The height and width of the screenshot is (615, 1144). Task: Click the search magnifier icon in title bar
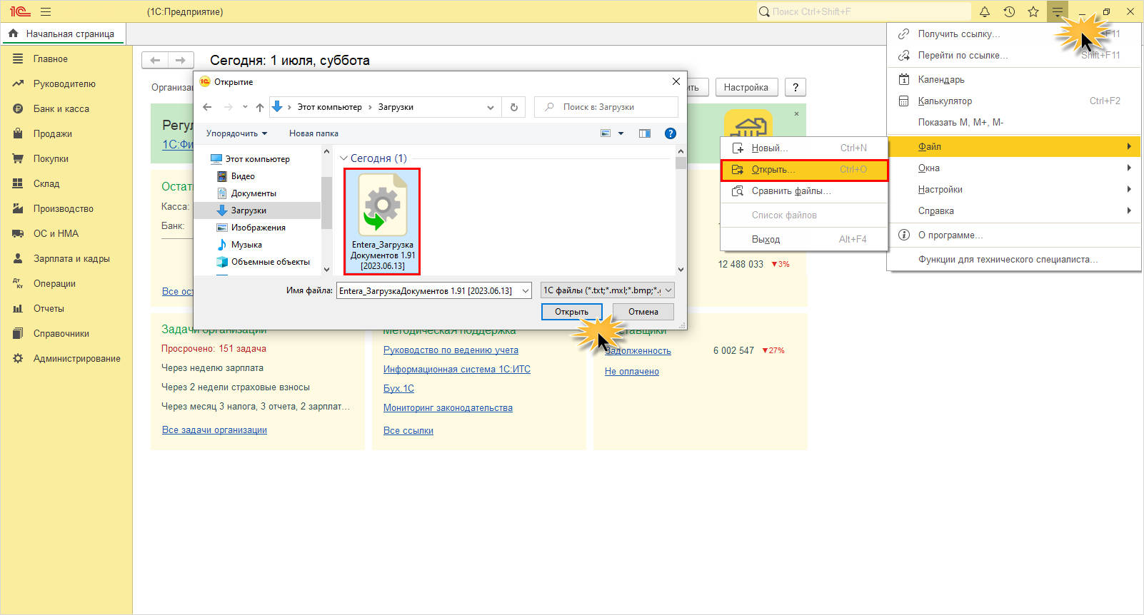pos(764,11)
